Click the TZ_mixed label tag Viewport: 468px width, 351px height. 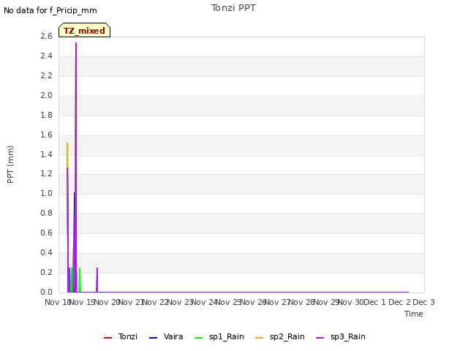pyautogui.click(x=85, y=30)
